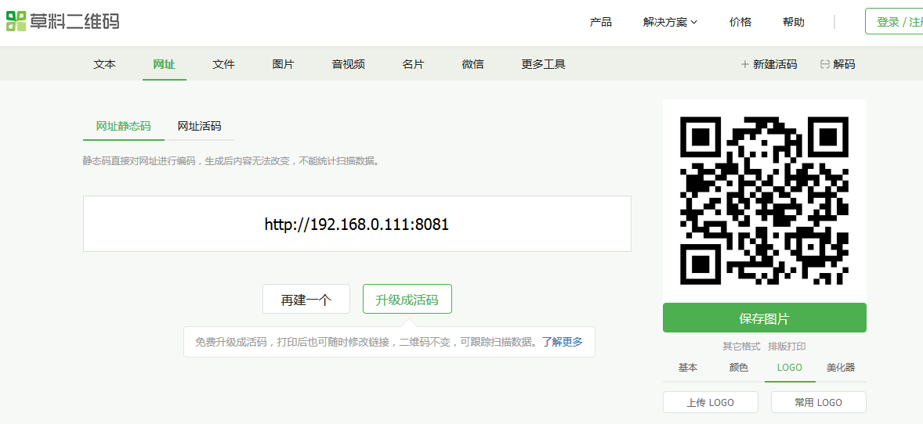
Task: Switch to the 颜色 settings tab
Action: click(739, 368)
